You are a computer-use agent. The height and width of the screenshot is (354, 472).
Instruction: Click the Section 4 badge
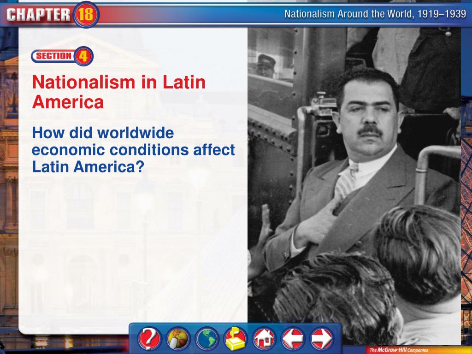pyautogui.click(x=62, y=56)
